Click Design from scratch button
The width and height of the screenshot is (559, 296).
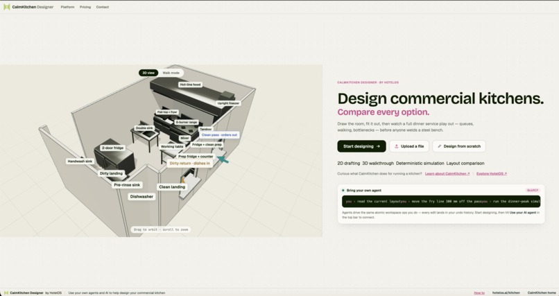click(x=459, y=146)
